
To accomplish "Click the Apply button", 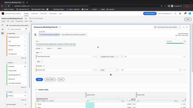I will (x=39, y=80).
